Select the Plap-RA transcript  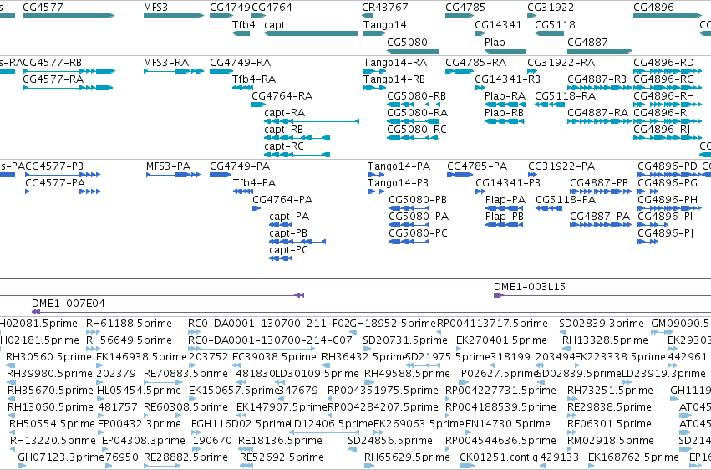(x=505, y=105)
